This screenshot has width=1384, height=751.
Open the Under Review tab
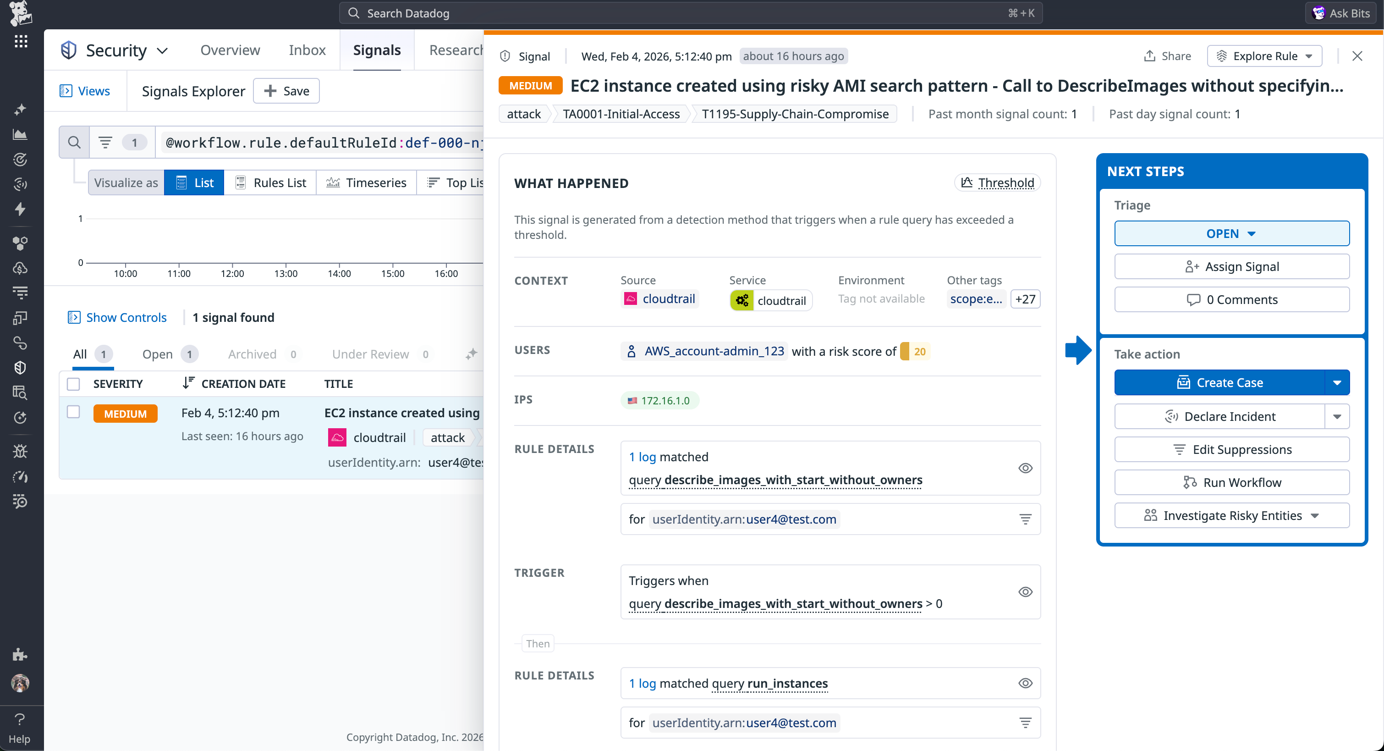click(x=370, y=354)
